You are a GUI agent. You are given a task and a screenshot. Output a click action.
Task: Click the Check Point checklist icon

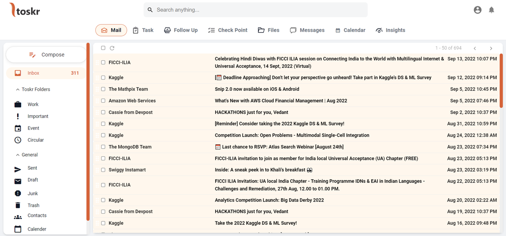(x=211, y=30)
